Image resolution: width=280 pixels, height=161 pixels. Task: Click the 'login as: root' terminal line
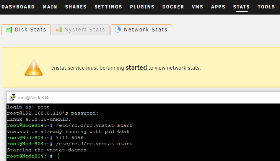pyautogui.click(x=28, y=107)
